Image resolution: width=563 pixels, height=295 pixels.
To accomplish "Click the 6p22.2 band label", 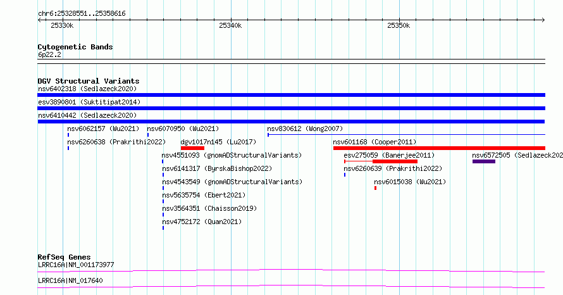I will (x=49, y=54).
